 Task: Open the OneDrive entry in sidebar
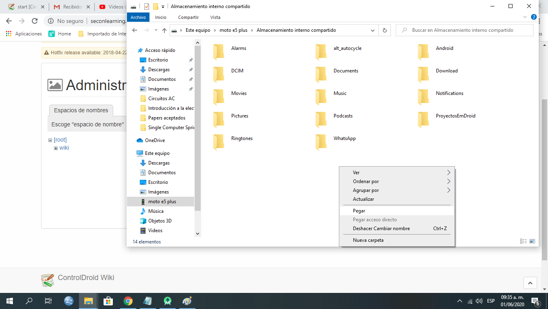155,140
